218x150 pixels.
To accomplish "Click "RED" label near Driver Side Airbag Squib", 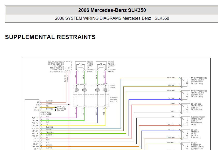I will click(x=173, y=104).
